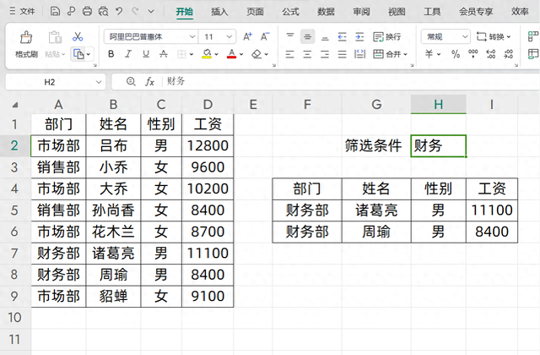Open the 公式 ribbon tab
The width and height of the screenshot is (540, 355).
[x=290, y=12]
